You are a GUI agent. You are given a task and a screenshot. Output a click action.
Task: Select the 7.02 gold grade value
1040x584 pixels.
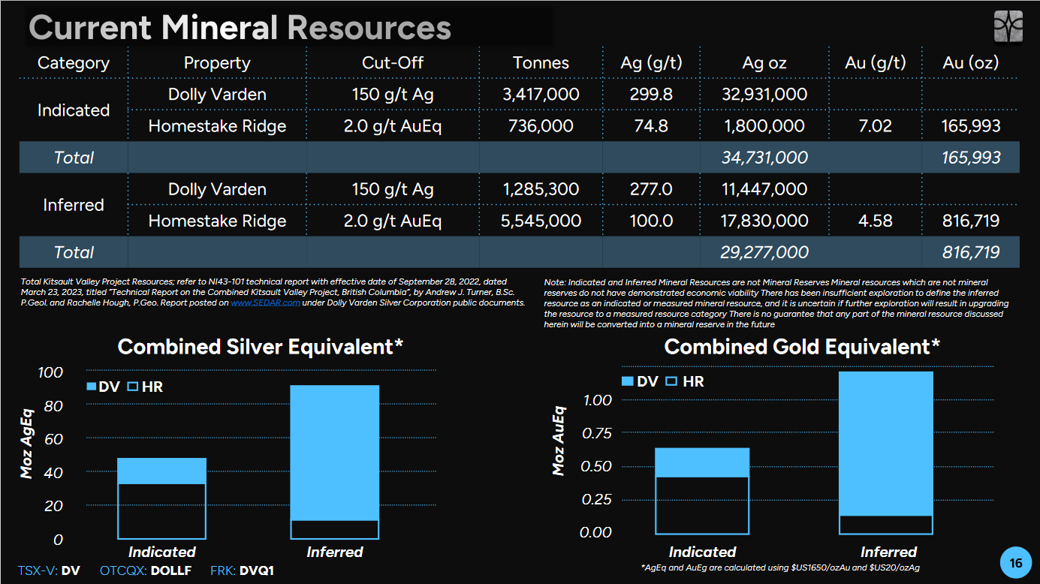(x=875, y=126)
